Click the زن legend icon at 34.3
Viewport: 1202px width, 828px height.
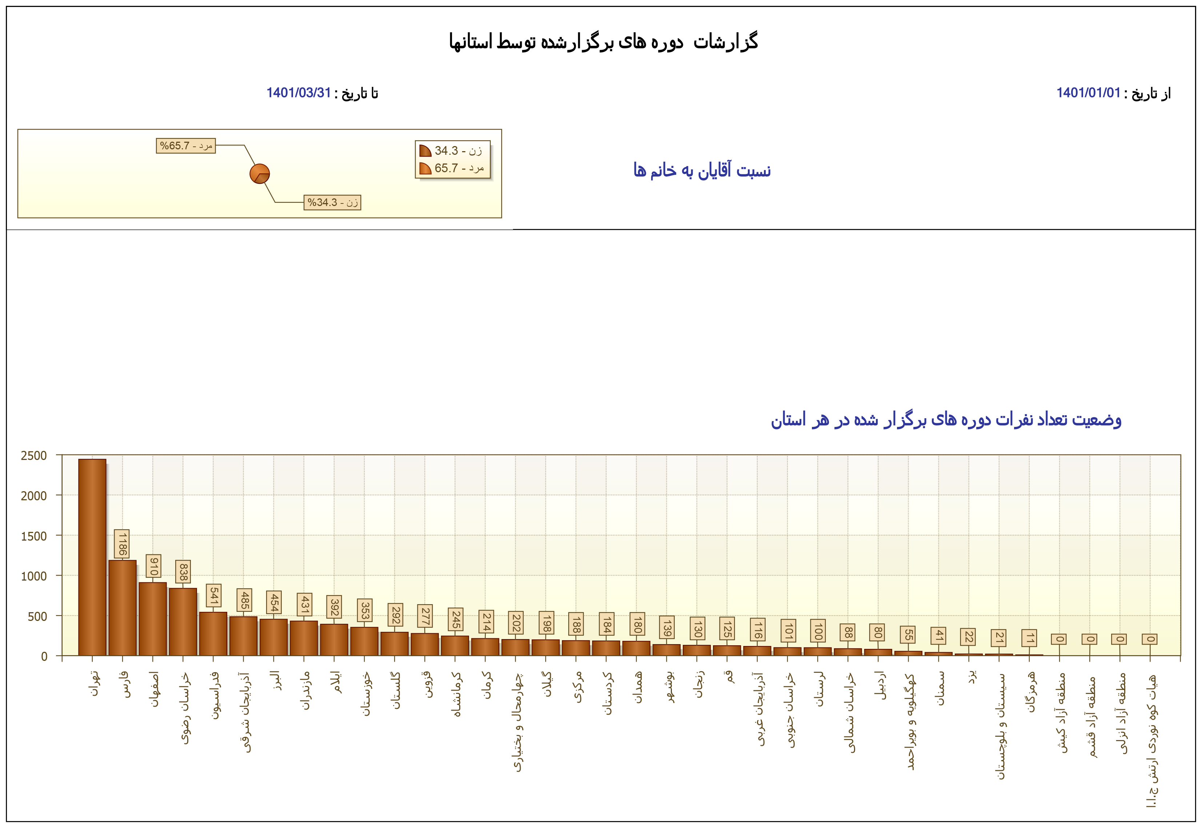tap(425, 151)
